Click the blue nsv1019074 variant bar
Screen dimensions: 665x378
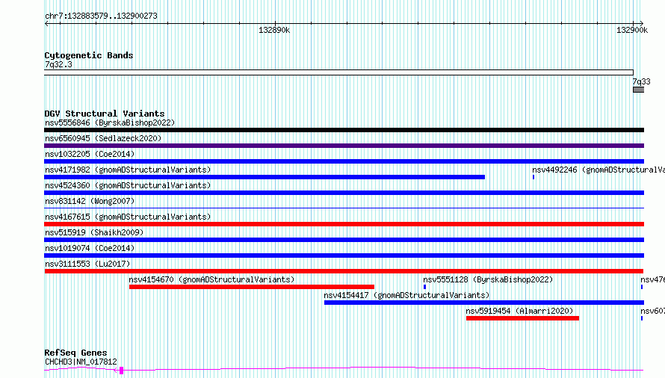coord(344,255)
